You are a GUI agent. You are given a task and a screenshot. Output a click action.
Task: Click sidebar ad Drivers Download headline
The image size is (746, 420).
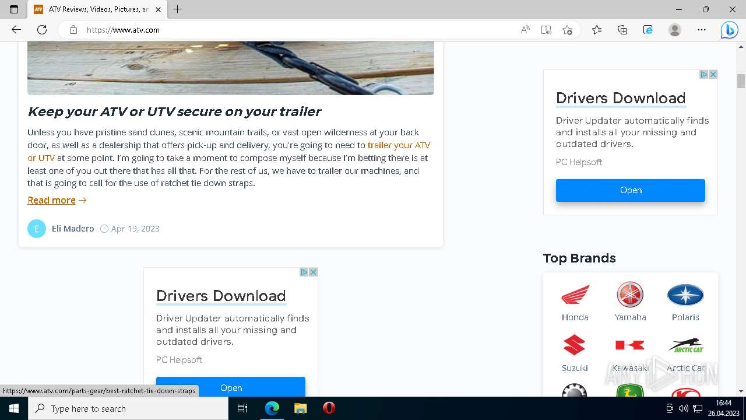pos(621,98)
